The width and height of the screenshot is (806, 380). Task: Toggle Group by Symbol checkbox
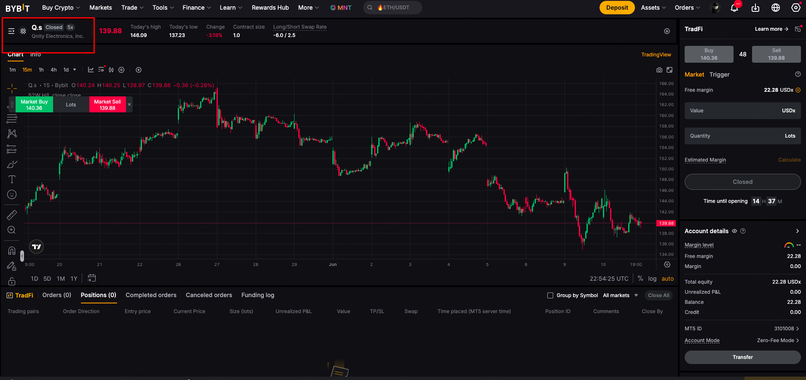(550, 295)
